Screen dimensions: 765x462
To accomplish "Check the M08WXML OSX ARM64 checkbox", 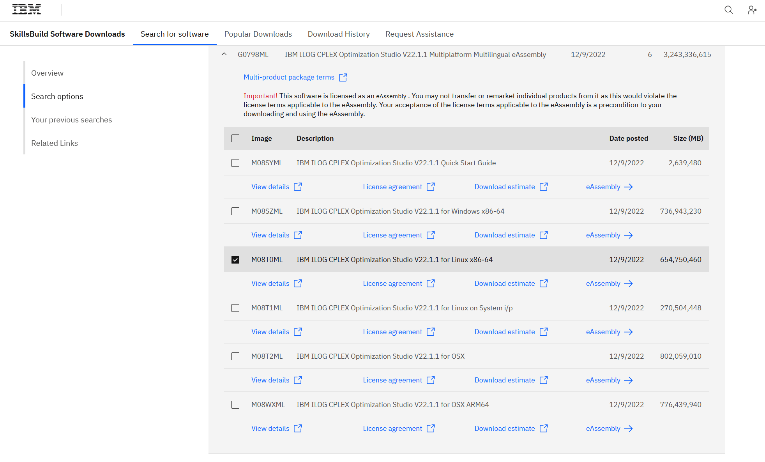I will coord(235,405).
